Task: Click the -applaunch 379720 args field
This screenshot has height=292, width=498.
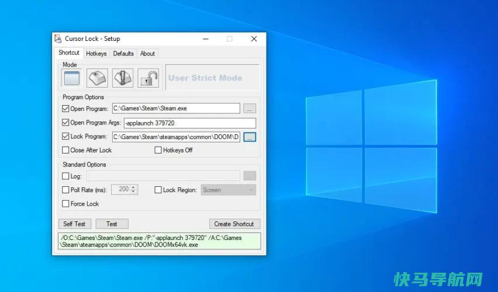Action: point(190,123)
